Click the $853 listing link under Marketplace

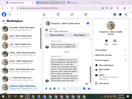(59, 31)
